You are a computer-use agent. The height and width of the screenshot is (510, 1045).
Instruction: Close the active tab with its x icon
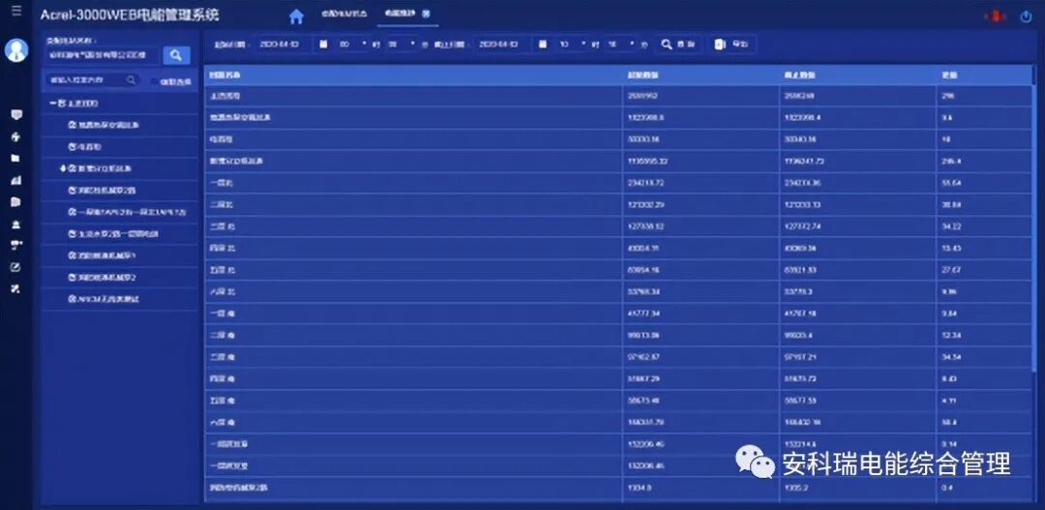(426, 14)
